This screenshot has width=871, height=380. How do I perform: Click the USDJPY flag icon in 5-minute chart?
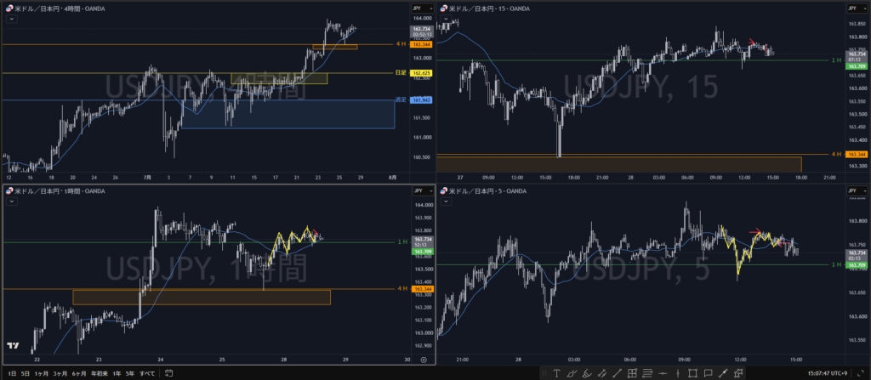pos(444,190)
